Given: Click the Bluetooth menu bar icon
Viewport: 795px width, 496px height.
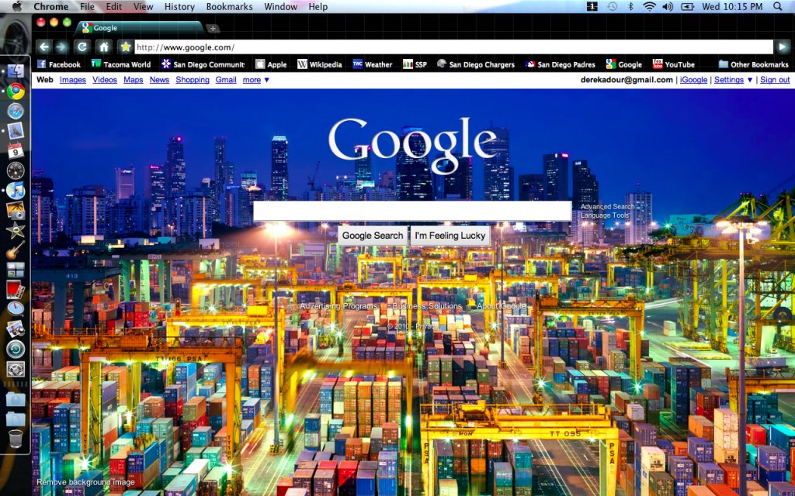Looking at the screenshot, I should [630, 6].
